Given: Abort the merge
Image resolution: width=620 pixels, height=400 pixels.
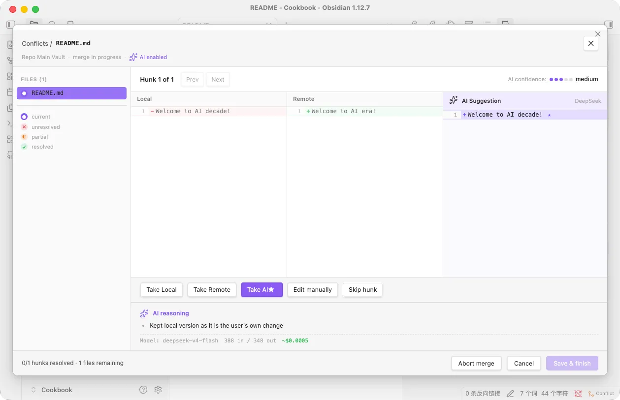Looking at the screenshot, I should 476,364.
